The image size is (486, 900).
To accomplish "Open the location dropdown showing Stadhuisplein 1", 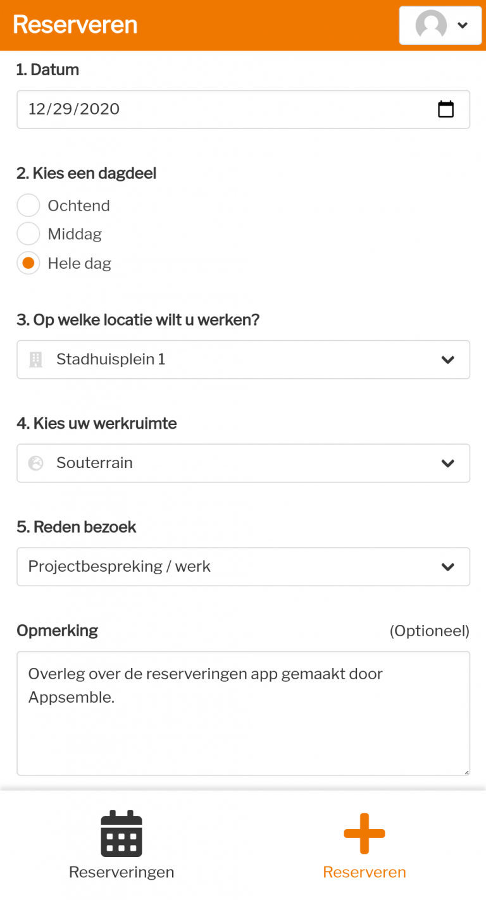I will (243, 360).
